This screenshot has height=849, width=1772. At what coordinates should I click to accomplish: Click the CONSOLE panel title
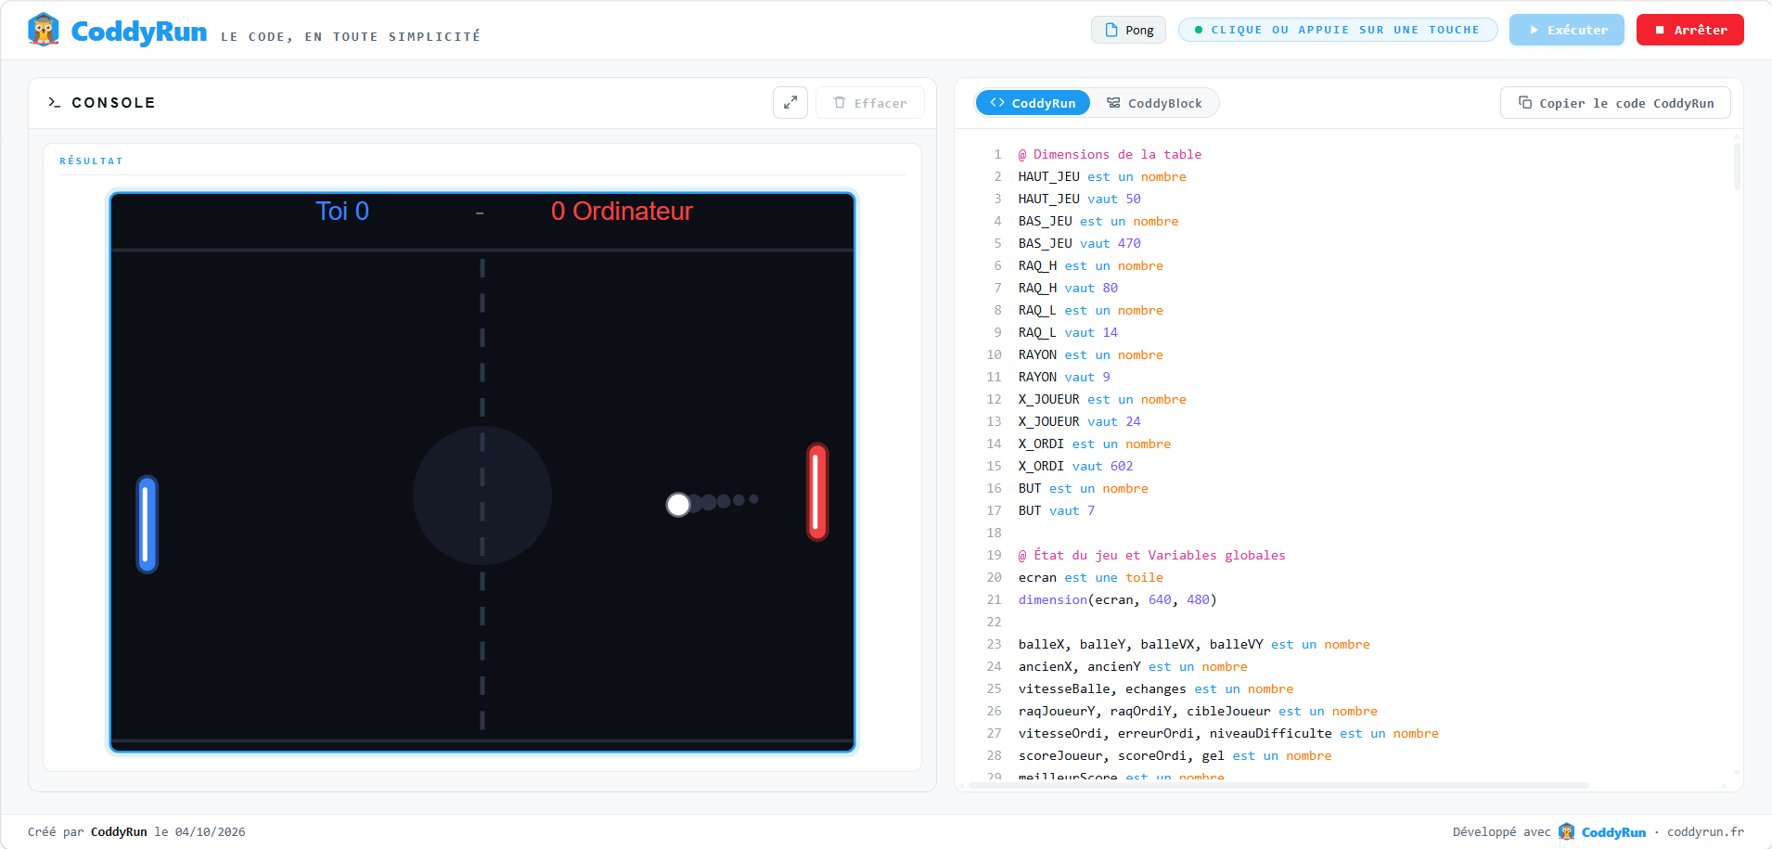click(113, 103)
